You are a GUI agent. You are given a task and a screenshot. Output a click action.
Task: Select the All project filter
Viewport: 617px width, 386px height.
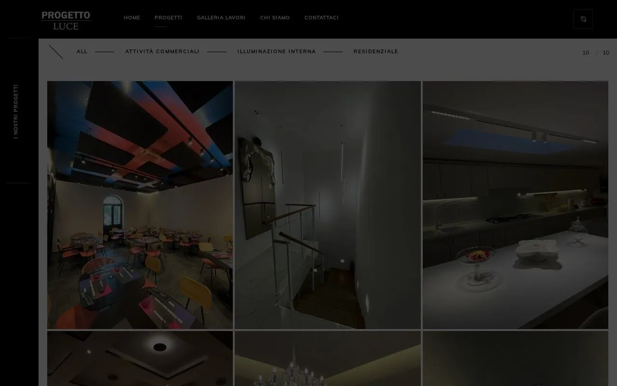tap(82, 52)
